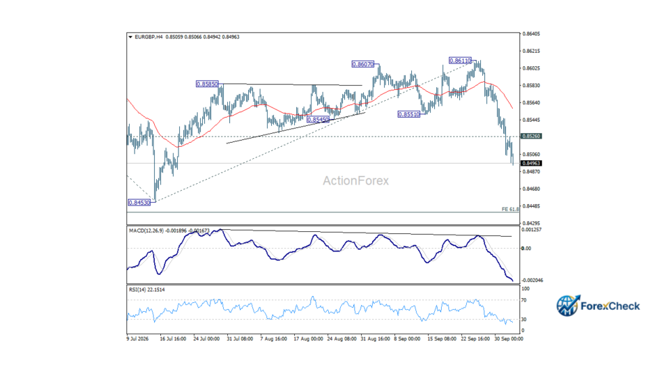The height and width of the screenshot is (376, 669).
Task: Click the RSI 30 oversold level
Action: pos(524,320)
